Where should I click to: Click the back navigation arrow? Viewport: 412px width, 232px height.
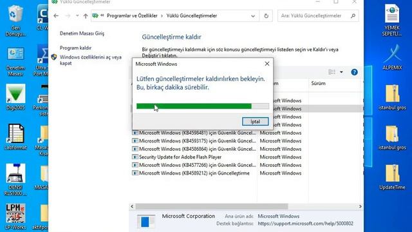[x=56, y=15]
